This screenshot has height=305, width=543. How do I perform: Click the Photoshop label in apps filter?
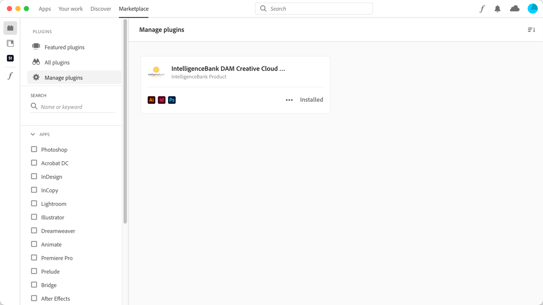(54, 150)
